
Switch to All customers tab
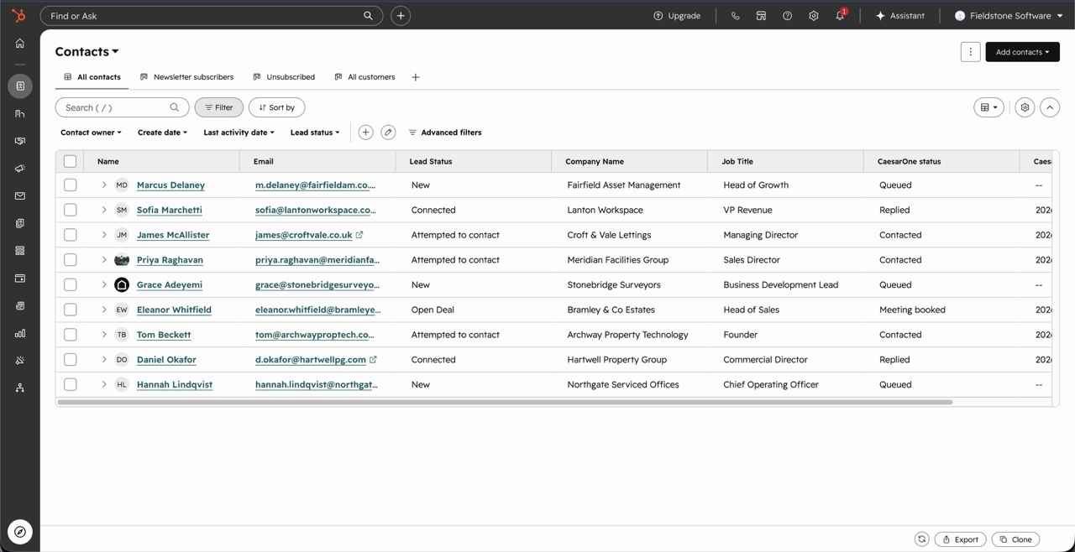(364, 77)
